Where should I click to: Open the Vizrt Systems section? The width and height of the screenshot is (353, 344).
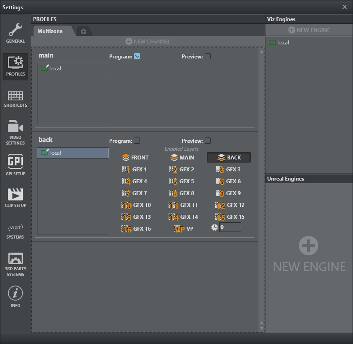15,231
